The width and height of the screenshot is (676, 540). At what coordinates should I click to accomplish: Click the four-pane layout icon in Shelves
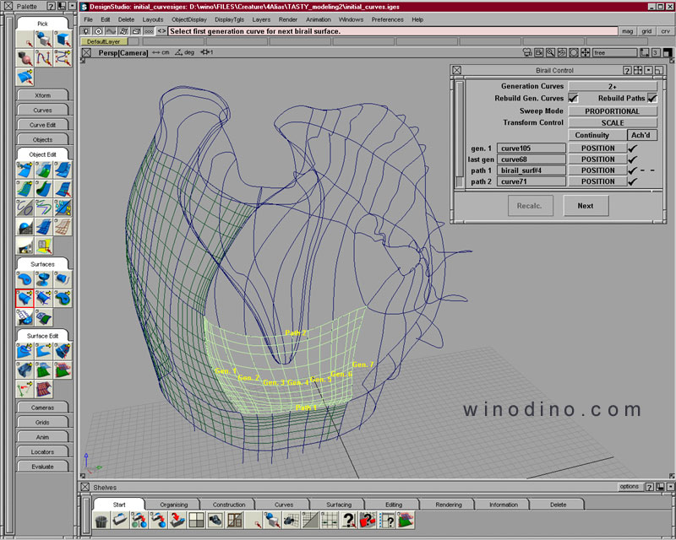(196, 521)
